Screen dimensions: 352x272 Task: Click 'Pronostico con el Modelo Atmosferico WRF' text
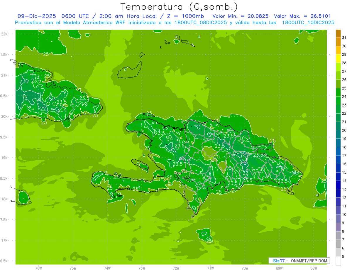pyautogui.click(x=71, y=23)
